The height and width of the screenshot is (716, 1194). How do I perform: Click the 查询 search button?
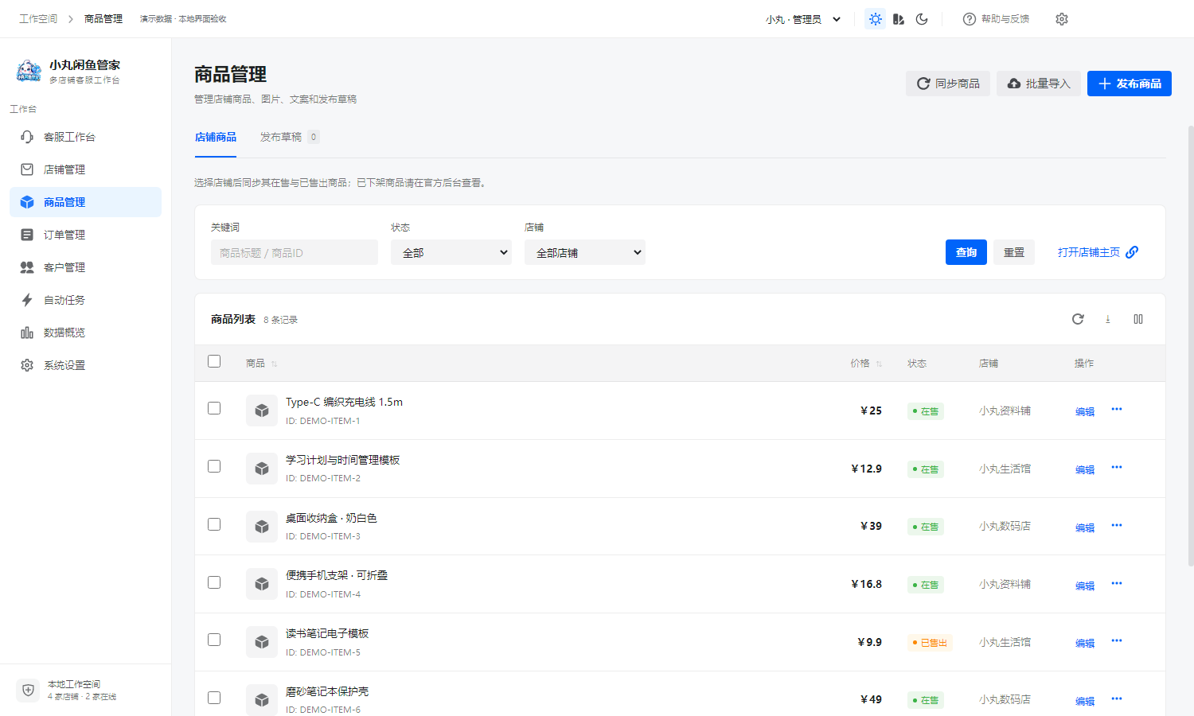pos(966,252)
